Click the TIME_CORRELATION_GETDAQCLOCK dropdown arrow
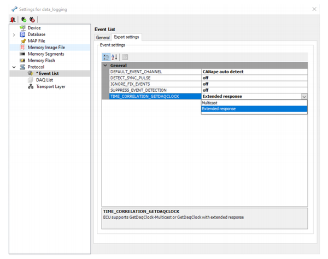Image resolution: width=328 pixels, height=259 pixels. coord(304,96)
